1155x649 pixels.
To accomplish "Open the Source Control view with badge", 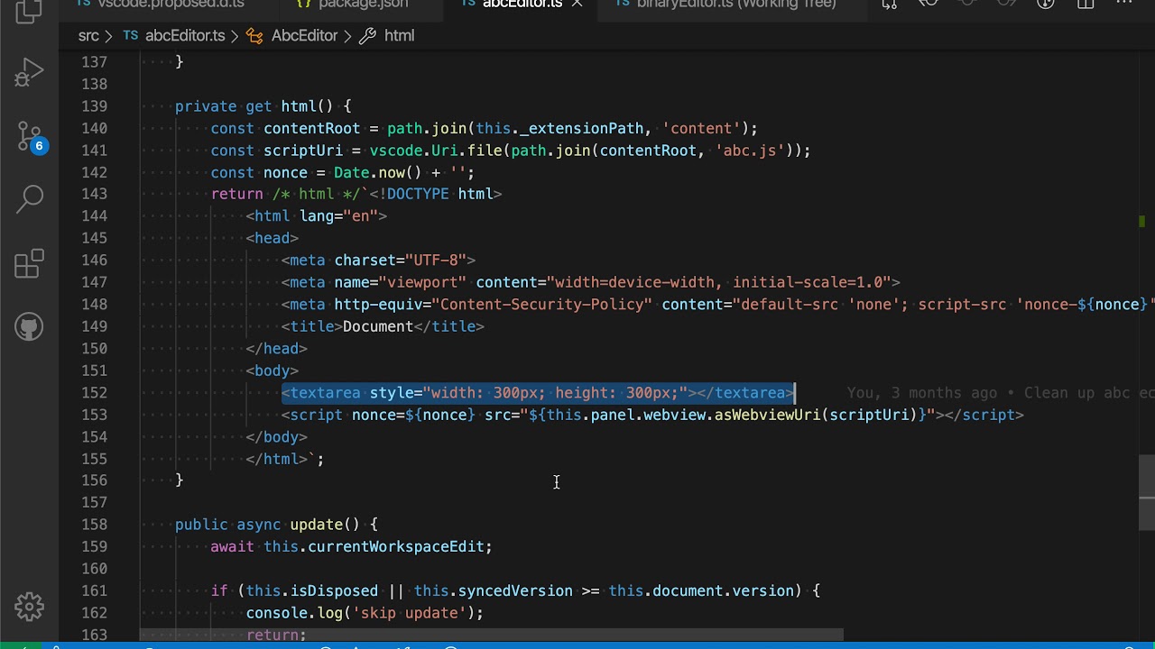I will click(29, 137).
